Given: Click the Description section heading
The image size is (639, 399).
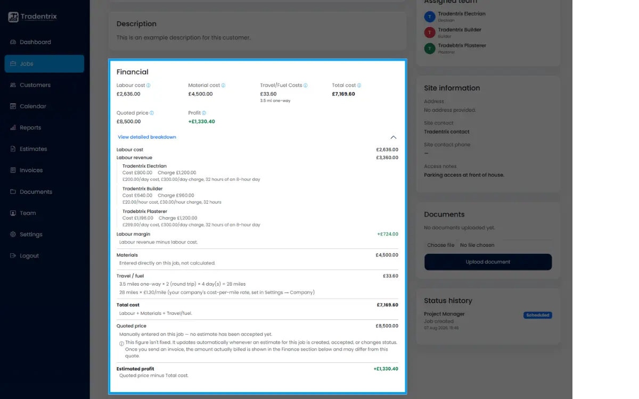Looking at the screenshot, I should coord(136,24).
